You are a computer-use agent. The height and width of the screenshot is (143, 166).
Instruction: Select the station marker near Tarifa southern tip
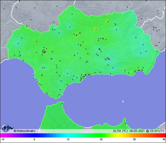pyautogui.click(x=59, y=95)
